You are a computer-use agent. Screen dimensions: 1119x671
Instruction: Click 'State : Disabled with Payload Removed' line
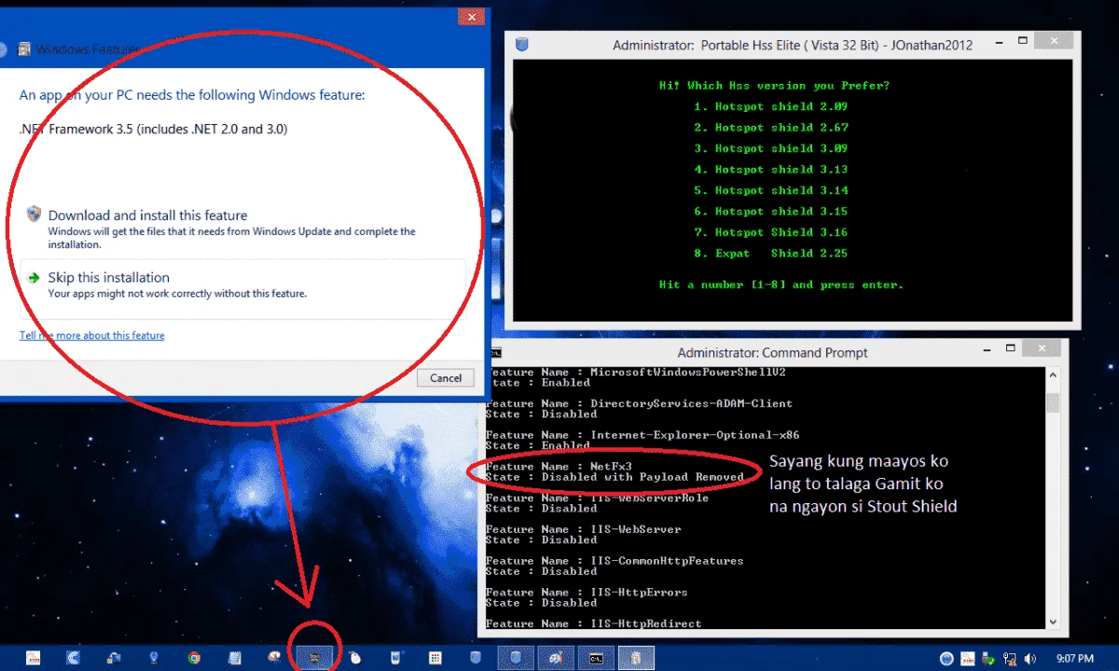[x=615, y=477]
